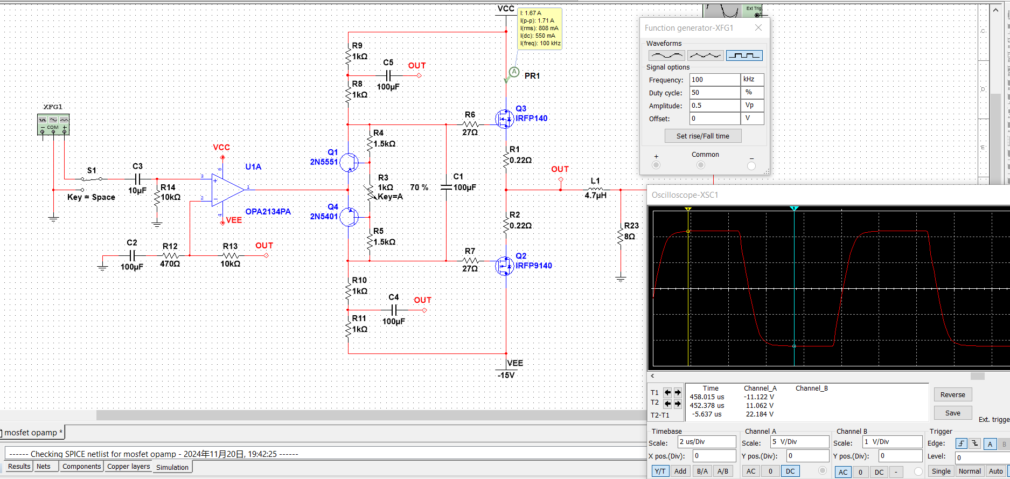Set Channel B coupling to AC
Screen dimensions: 1010x479
pyautogui.click(x=843, y=472)
